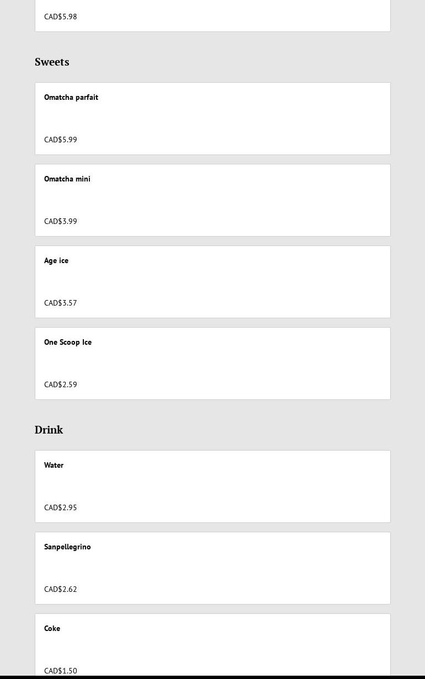Click empty area inside Age ice card
Screen dimensions: 425x679
[x=248, y=282]
